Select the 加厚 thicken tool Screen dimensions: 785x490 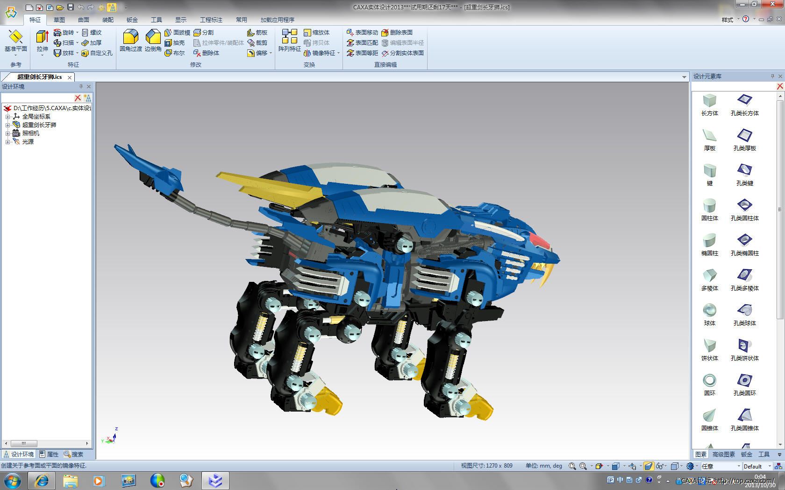(91, 42)
